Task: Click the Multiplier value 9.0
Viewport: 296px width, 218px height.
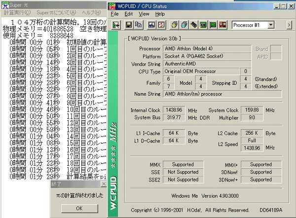Action: 252,117
